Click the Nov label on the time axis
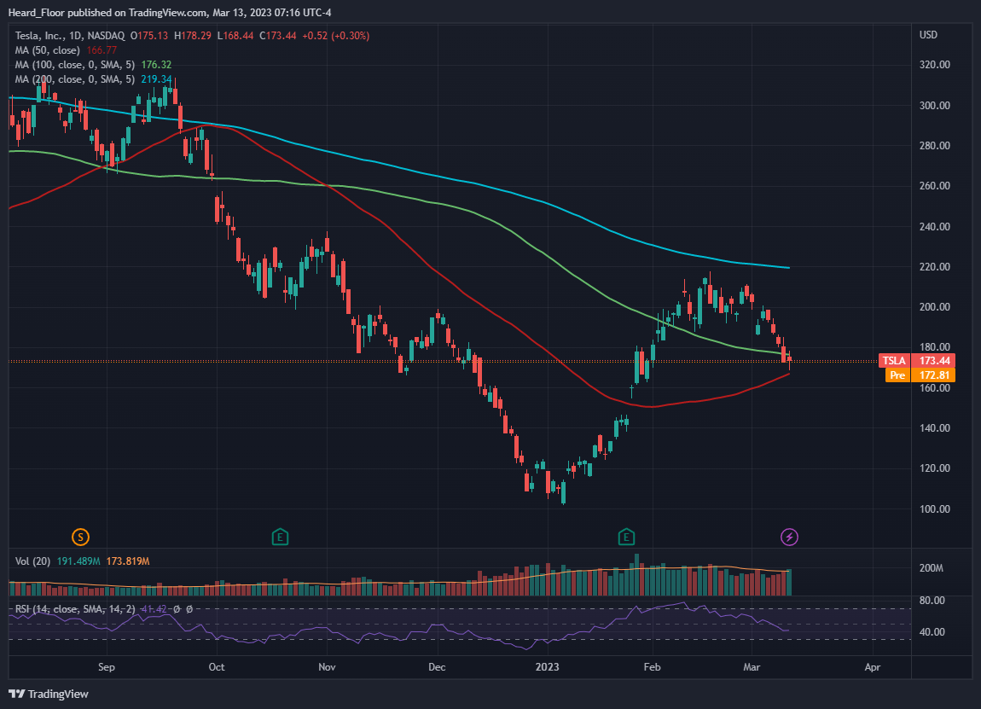 327,667
